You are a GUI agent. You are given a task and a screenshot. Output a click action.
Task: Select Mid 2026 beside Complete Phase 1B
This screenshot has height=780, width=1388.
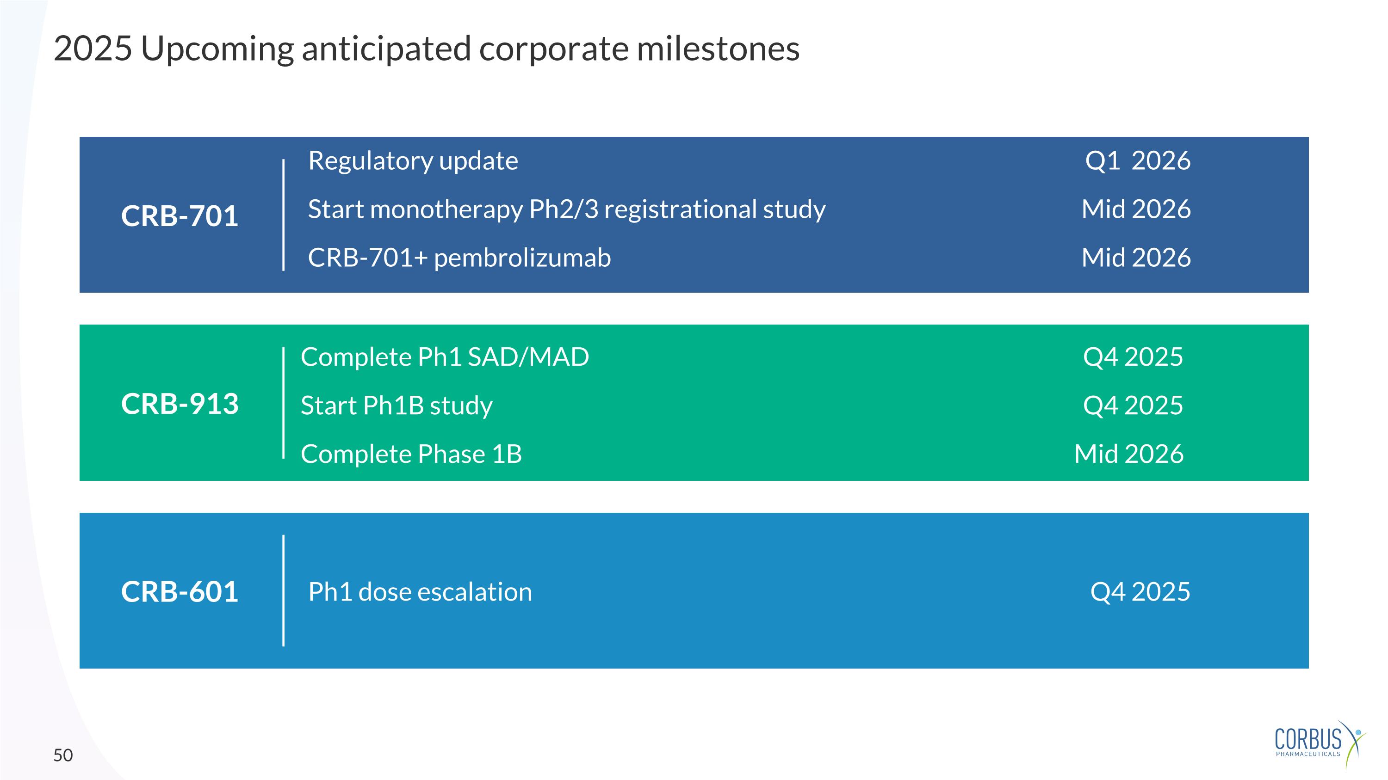1129,454
